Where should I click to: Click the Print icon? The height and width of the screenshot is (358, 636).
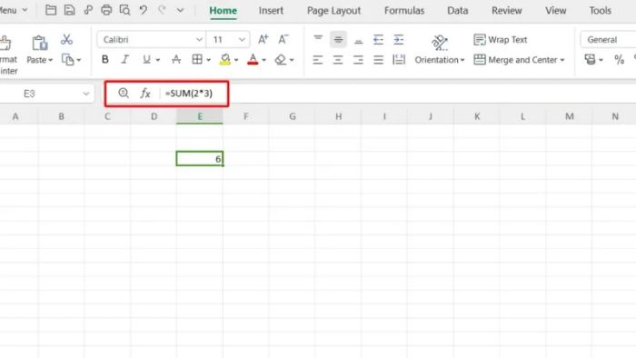click(106, 10)
